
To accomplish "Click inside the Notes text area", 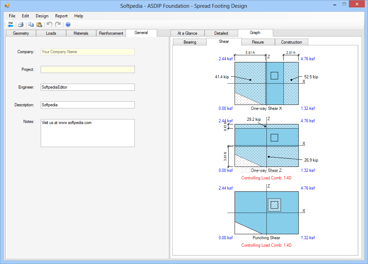I will [87, 133].
